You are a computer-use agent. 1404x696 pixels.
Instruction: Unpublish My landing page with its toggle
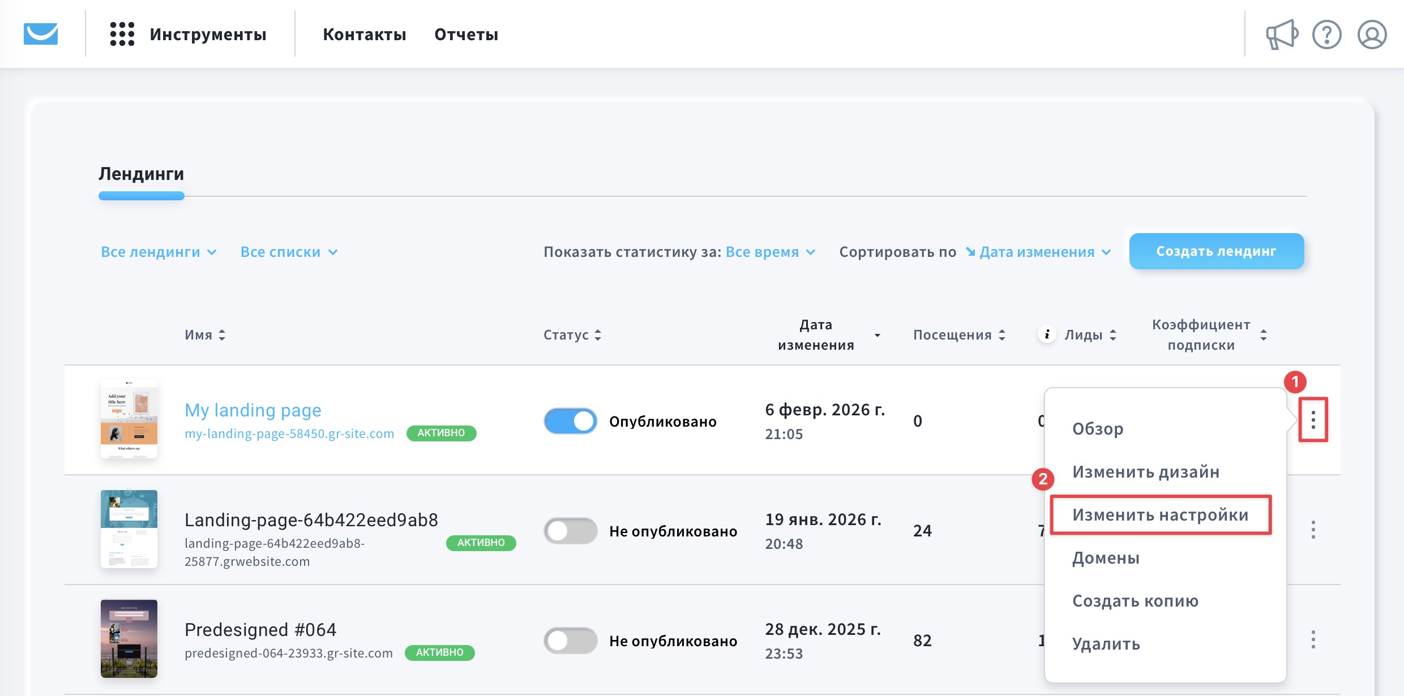570,421
